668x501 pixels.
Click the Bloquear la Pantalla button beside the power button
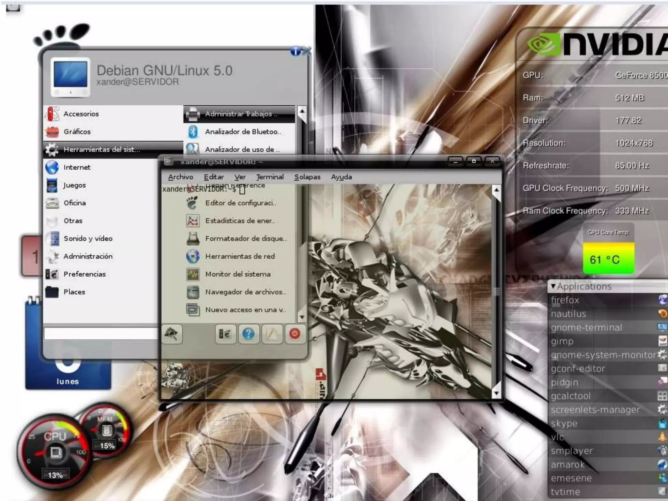point(272,334)
